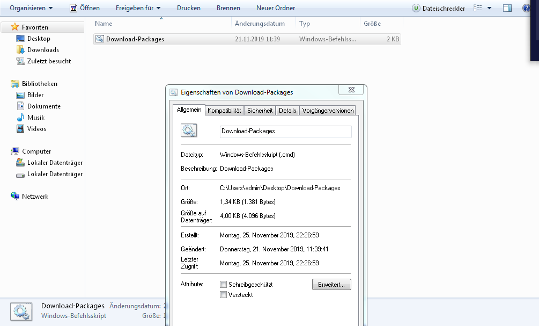
Task: Click the cmd file icon in properties dialog
Action: [189, 131]
